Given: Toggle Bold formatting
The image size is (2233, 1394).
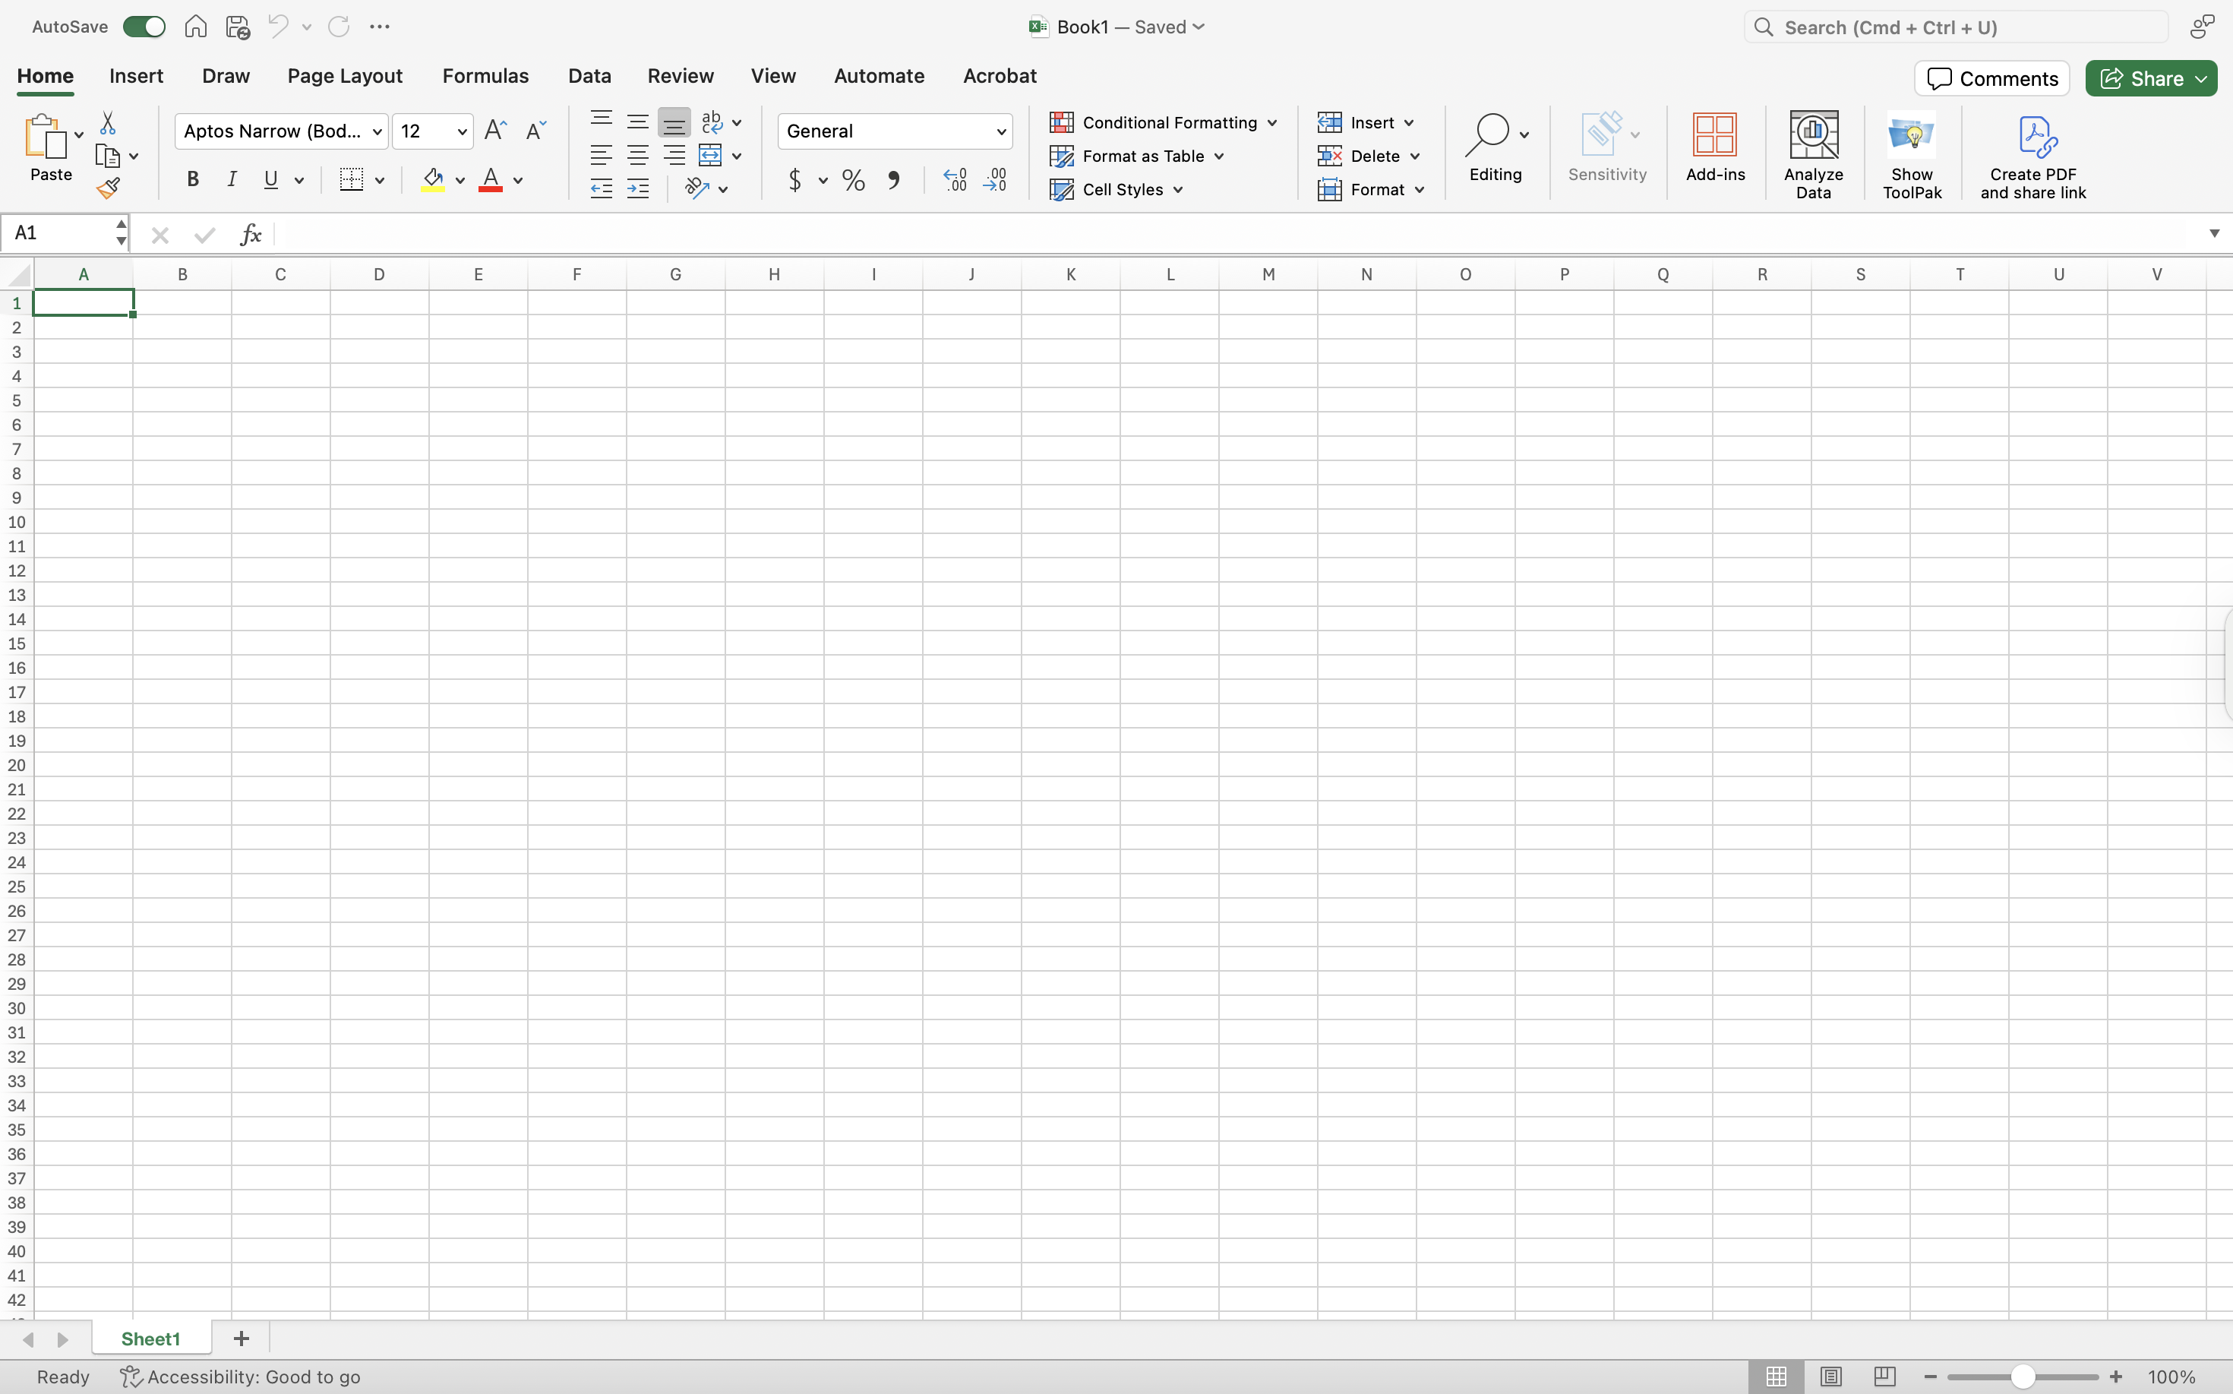Looking at the screenshot, I should click(193, 180).
